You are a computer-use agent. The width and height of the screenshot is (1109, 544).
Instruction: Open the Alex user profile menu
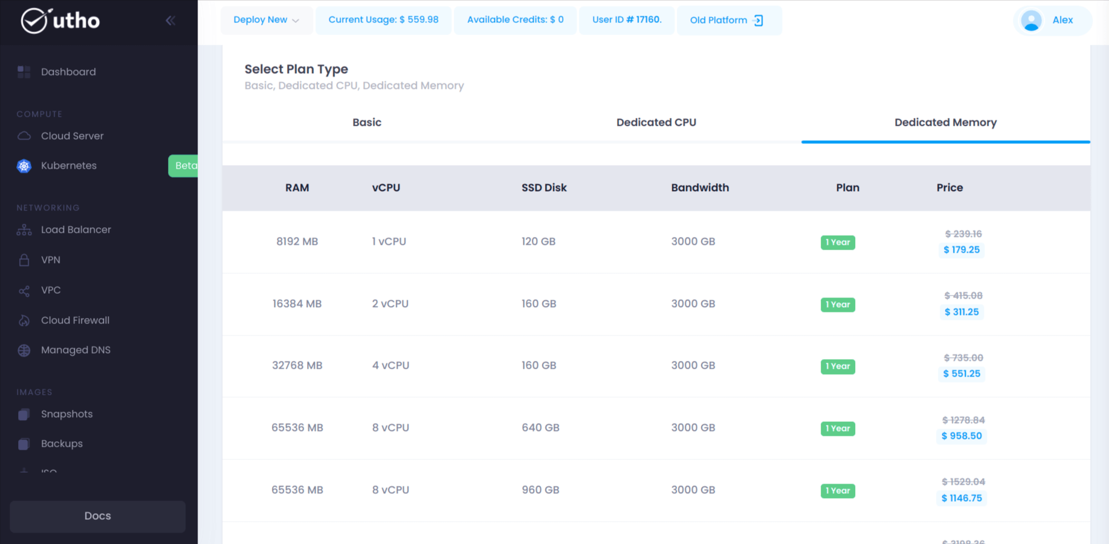[1052, 21]
